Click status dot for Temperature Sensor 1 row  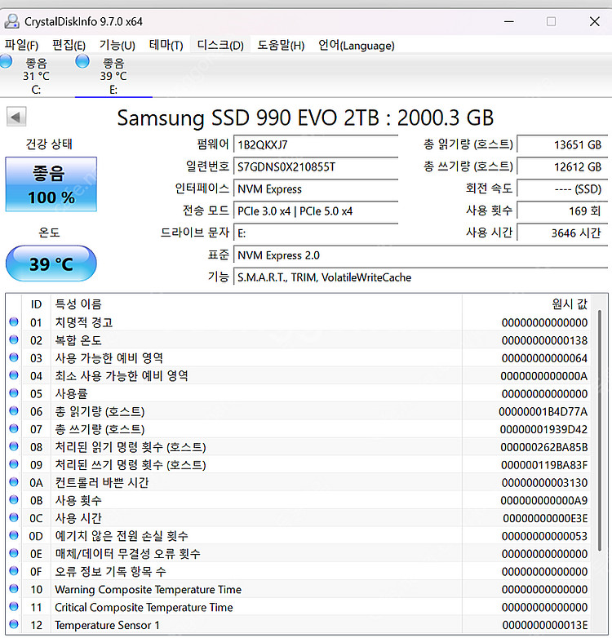14,624
